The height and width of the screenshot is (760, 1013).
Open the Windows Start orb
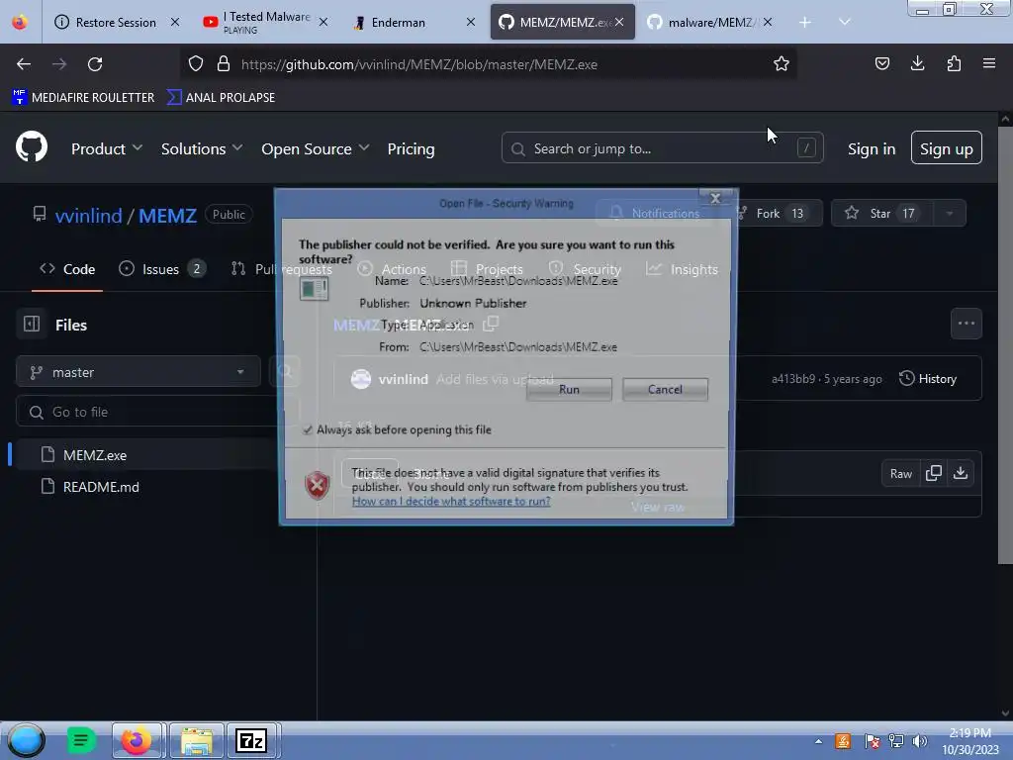tap(25, 740)
